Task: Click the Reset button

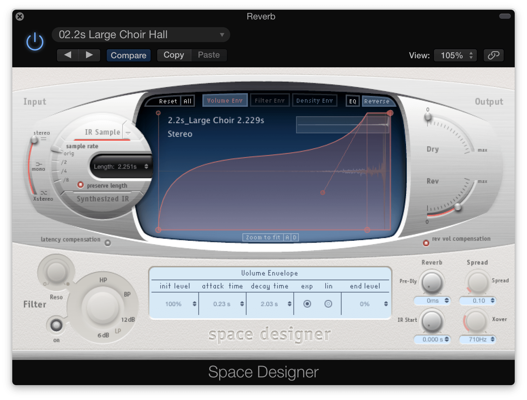Action: [x=168, y=101]
